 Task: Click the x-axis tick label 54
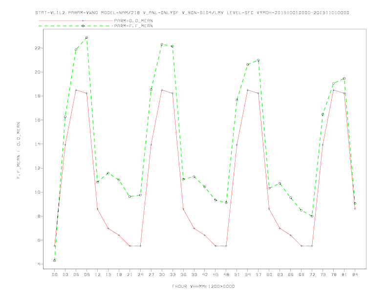(248, 275)
